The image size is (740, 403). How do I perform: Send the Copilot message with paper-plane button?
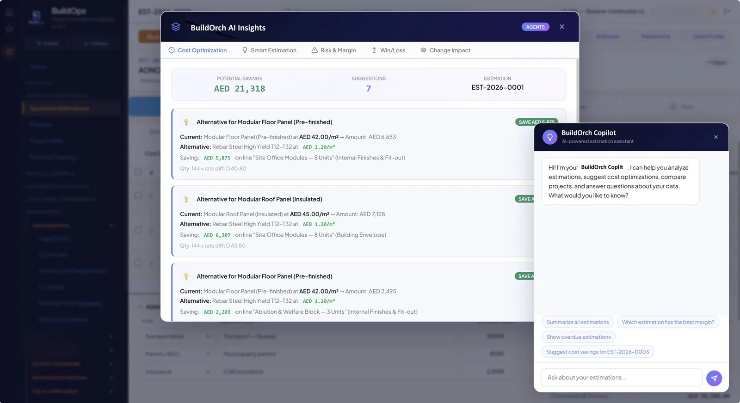pyautogui.click(x=714, y=378)
